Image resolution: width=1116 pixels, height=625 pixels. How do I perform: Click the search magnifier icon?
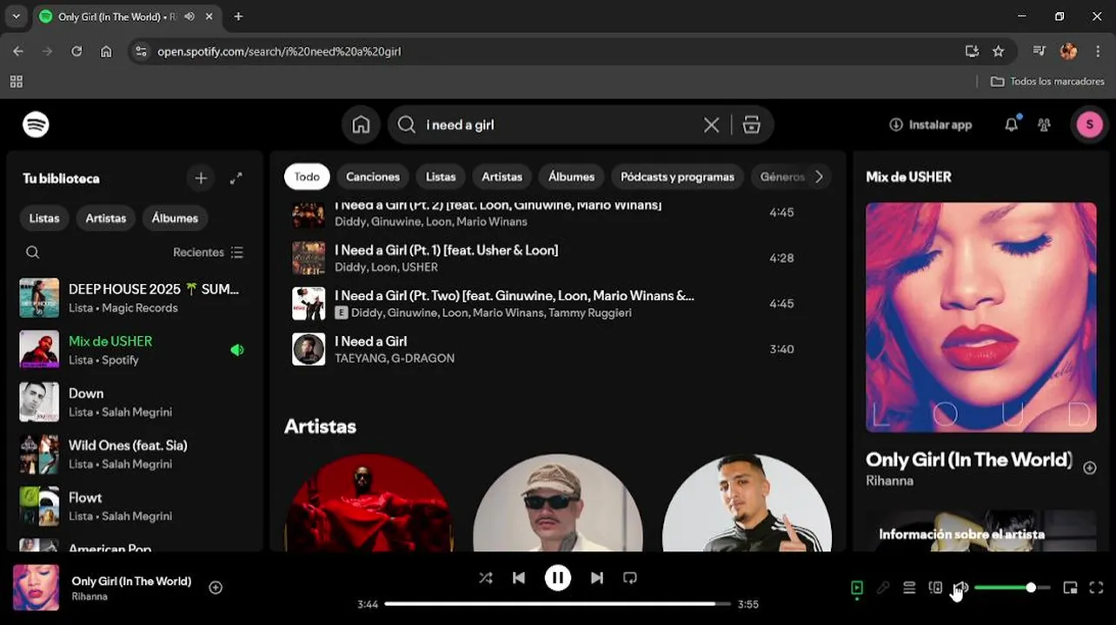tap(406, 125)
